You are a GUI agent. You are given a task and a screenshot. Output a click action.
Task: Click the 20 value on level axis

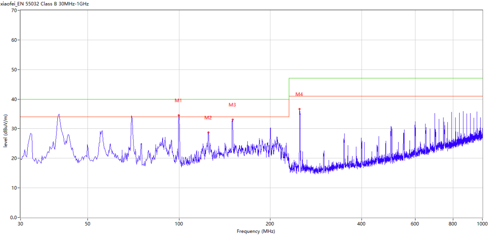point(14,158)
